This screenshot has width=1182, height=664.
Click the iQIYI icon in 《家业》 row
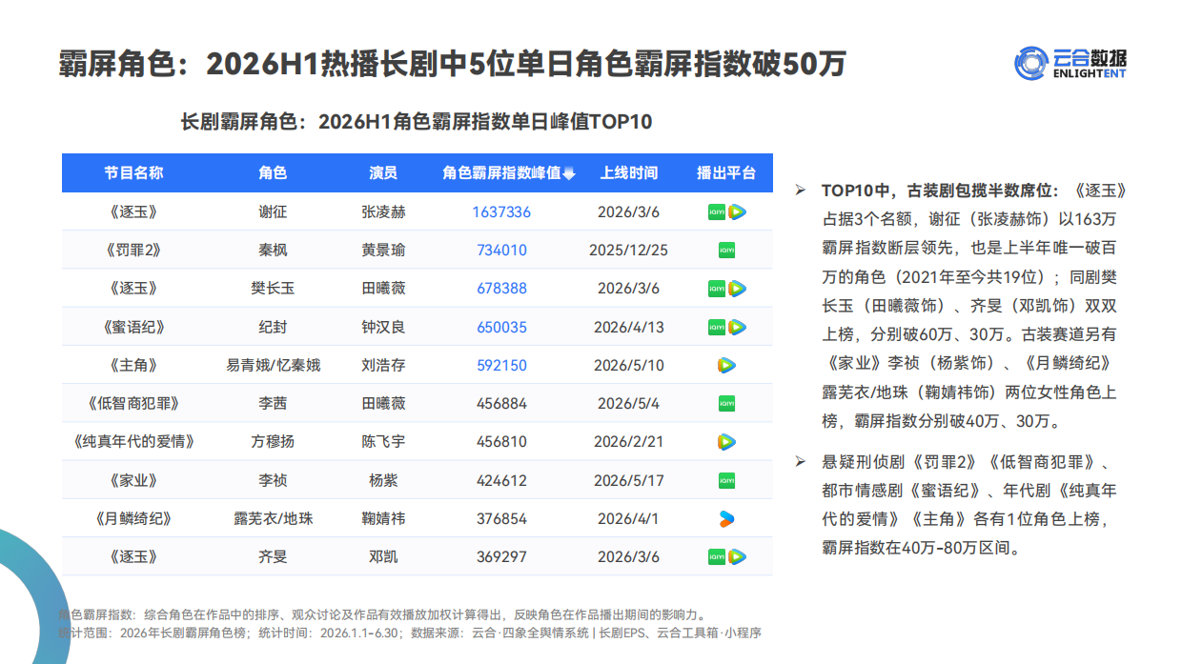pos(726,480)
